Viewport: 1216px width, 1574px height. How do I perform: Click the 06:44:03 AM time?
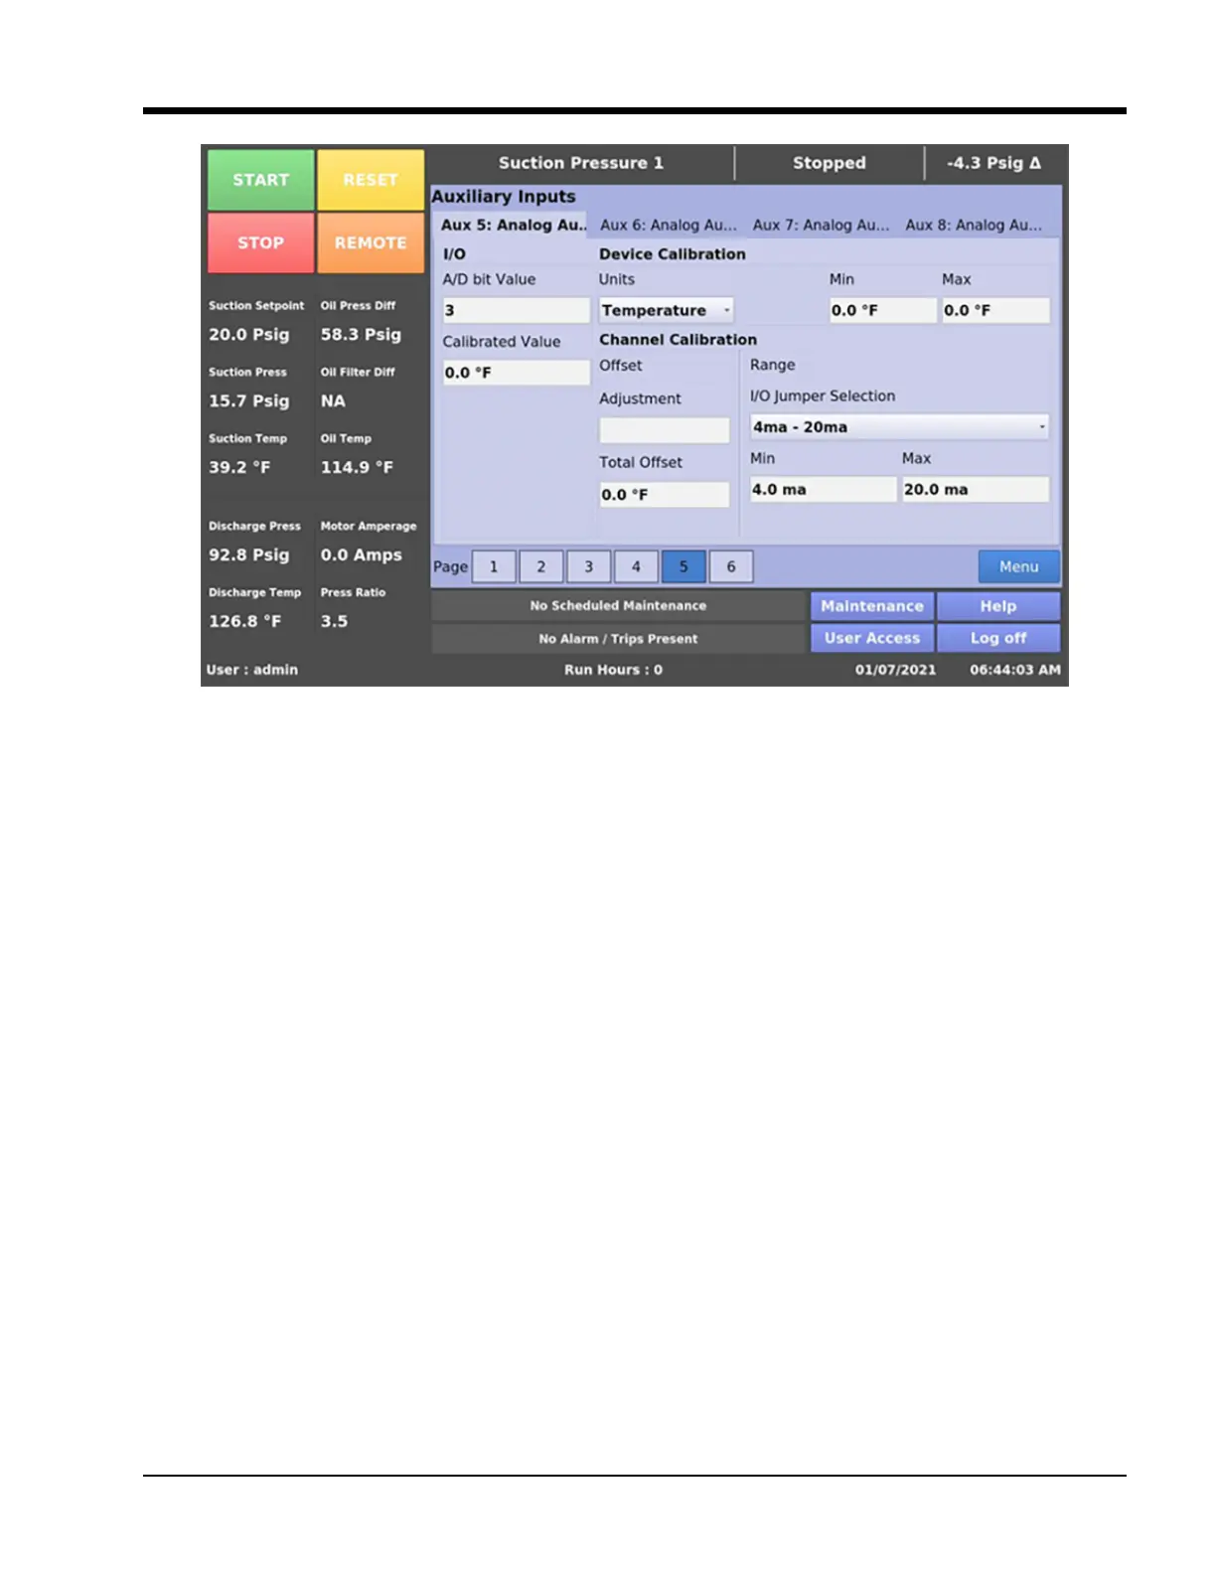[1015, 670]
